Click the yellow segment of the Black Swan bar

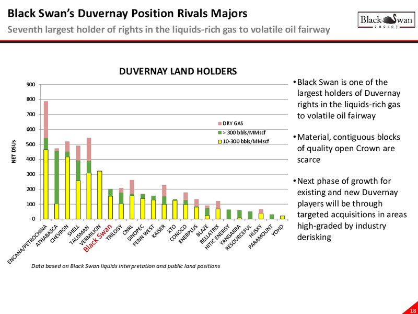click(x=110, y=208)
